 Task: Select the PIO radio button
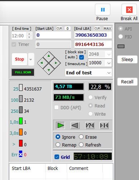(120, 37)
